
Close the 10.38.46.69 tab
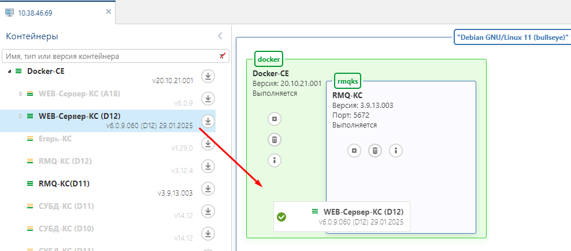[109, 12]
